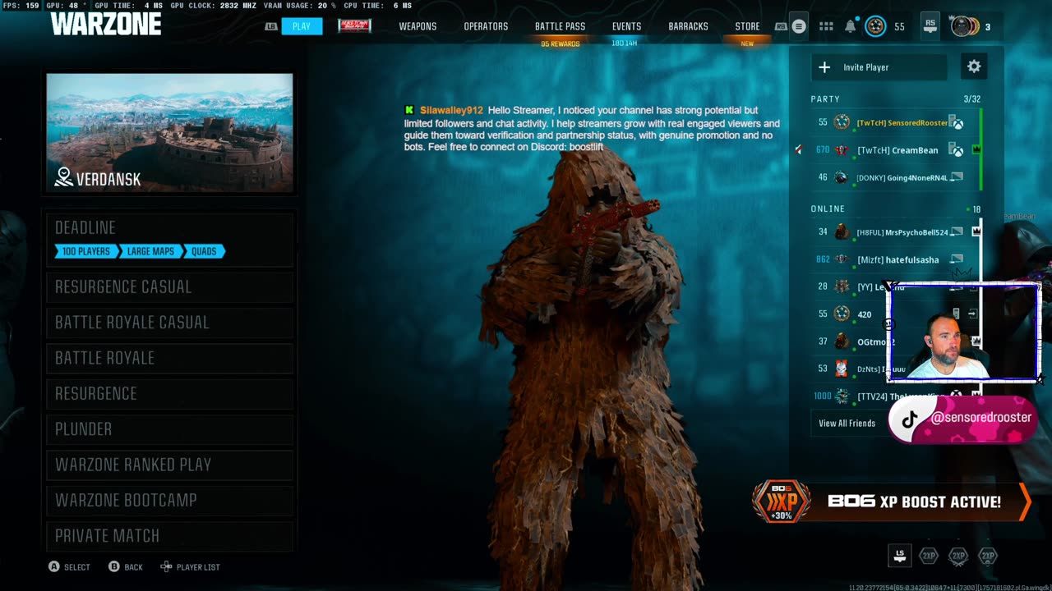Select Resurgence Casual mode
1052x591 pixels.
(x=169, y=286)
